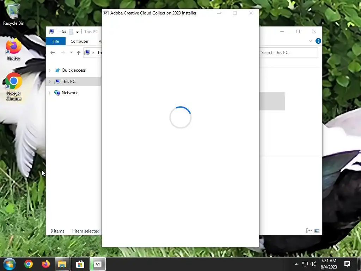
Task: Open File Explorer Help icon
Action: pyautogui.click(x=318, y=41)
